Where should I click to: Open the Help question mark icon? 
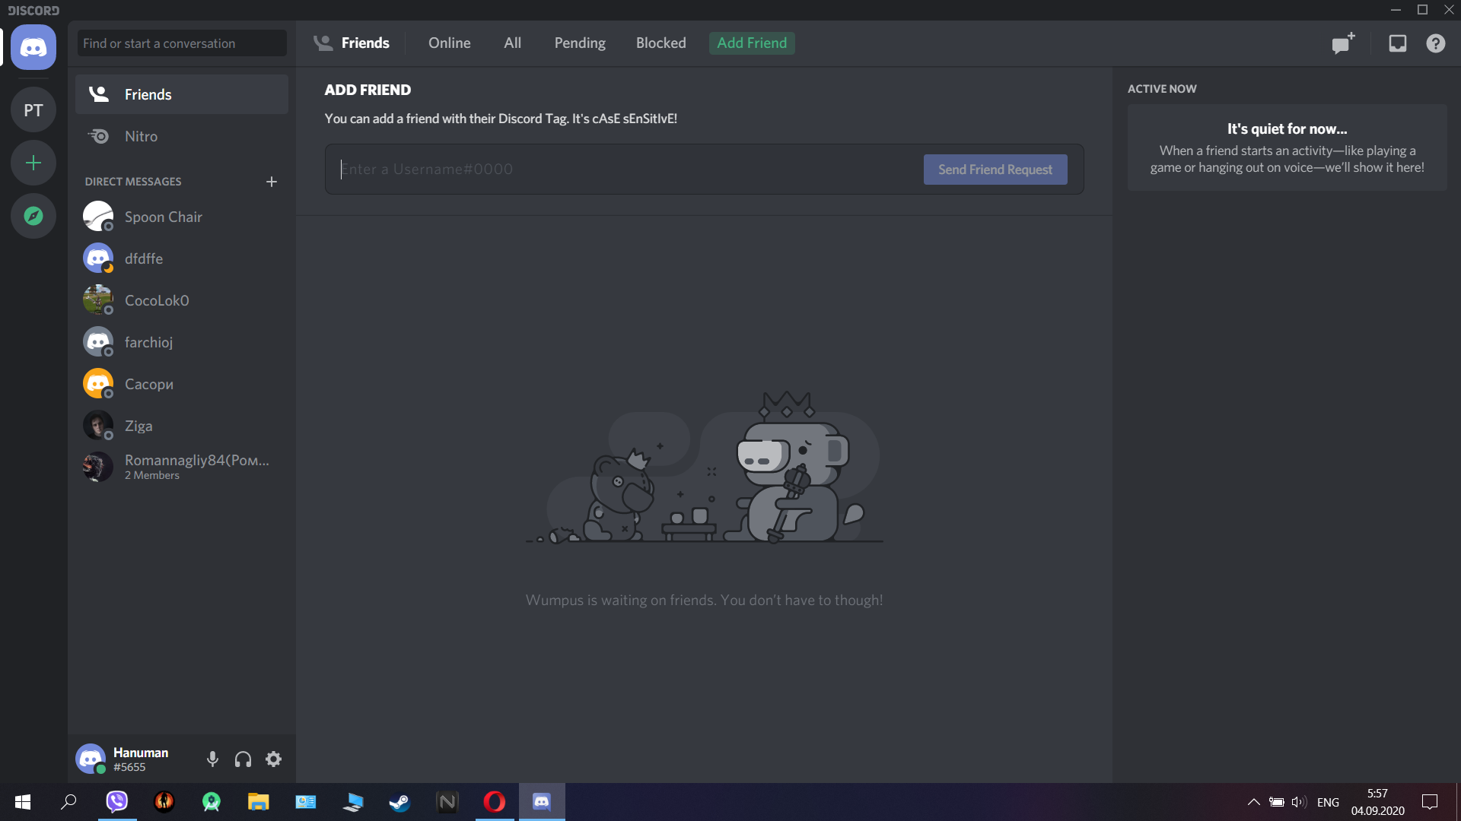point(1436,43)
